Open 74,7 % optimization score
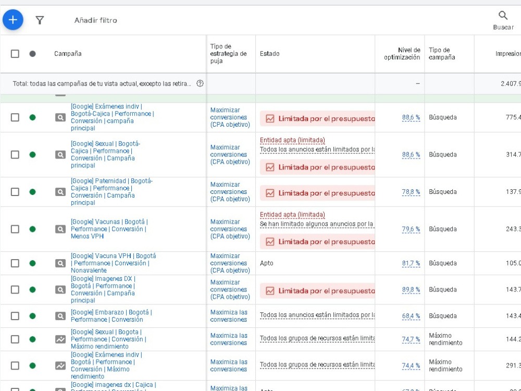521x391 pixels. [411, 339]
